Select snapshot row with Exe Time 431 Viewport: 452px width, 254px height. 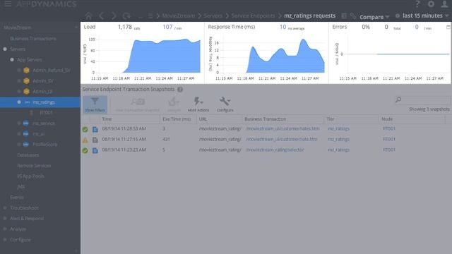(x=266, y=140)
